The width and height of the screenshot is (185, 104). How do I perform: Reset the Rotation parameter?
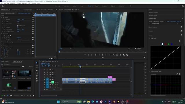pos(33,28)
